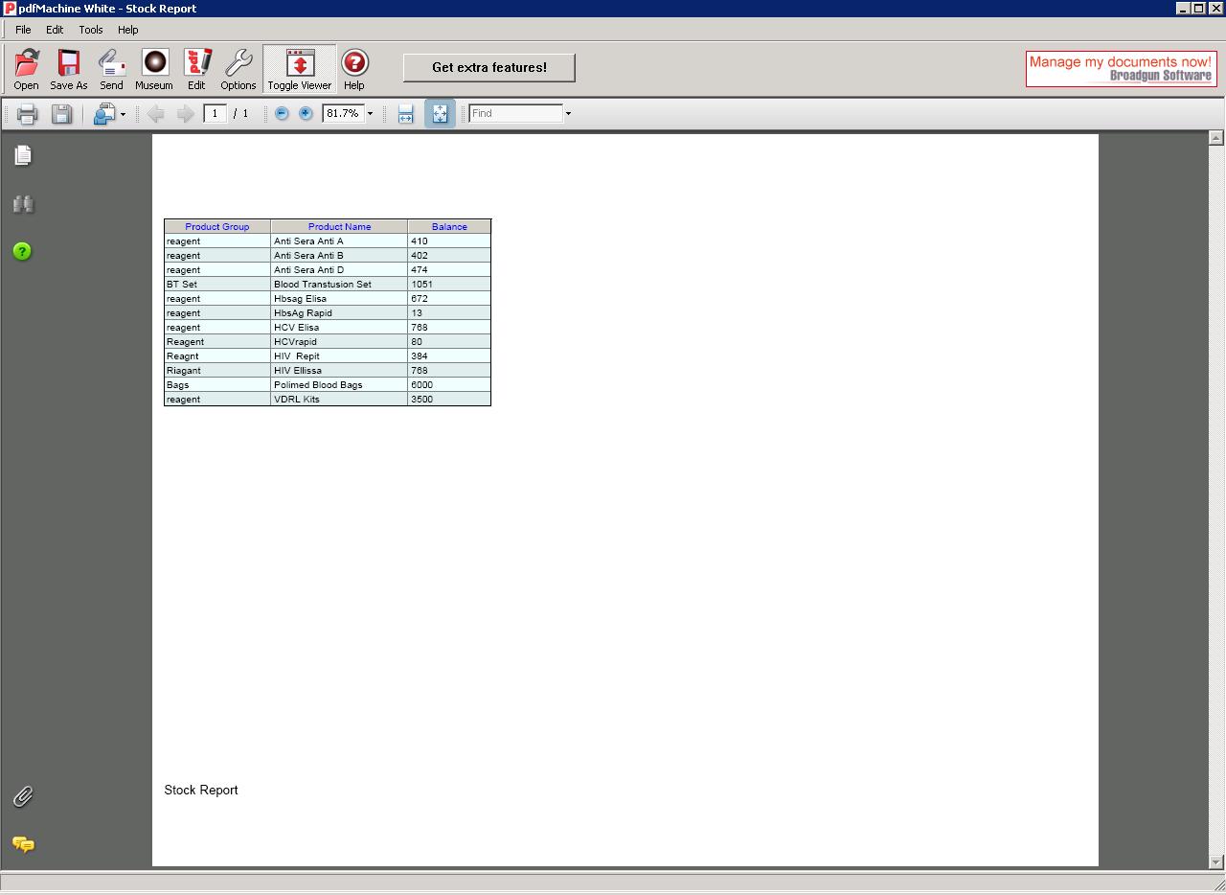Select the Anti Sera Anti A cell
The height and width of the screenshot is (895, 1226).
pos(339,241)
